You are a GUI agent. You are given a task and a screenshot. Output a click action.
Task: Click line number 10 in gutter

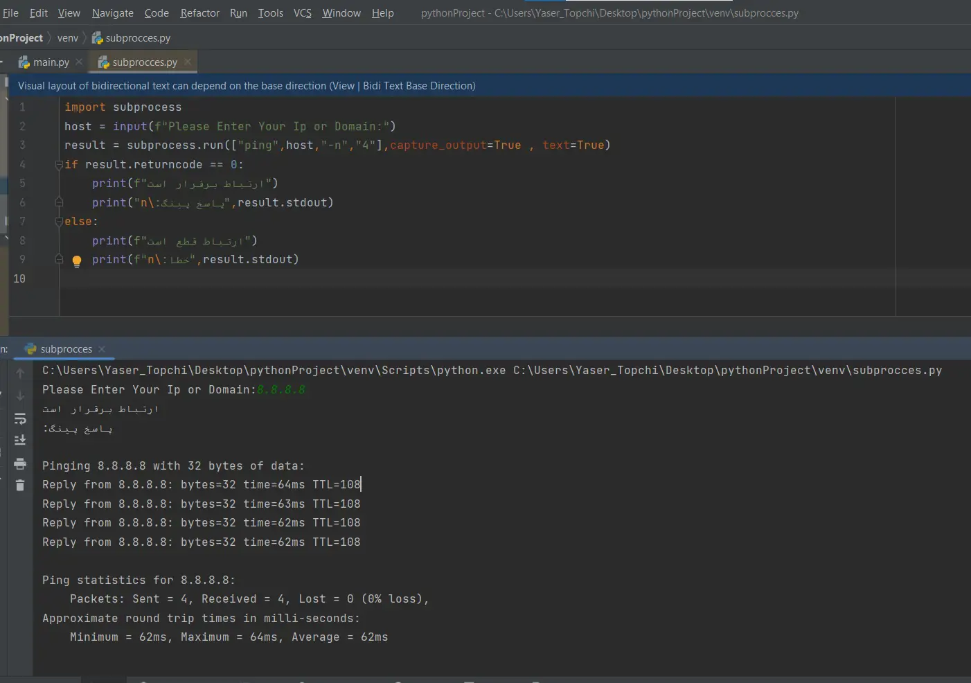click(x=19, y=278)
